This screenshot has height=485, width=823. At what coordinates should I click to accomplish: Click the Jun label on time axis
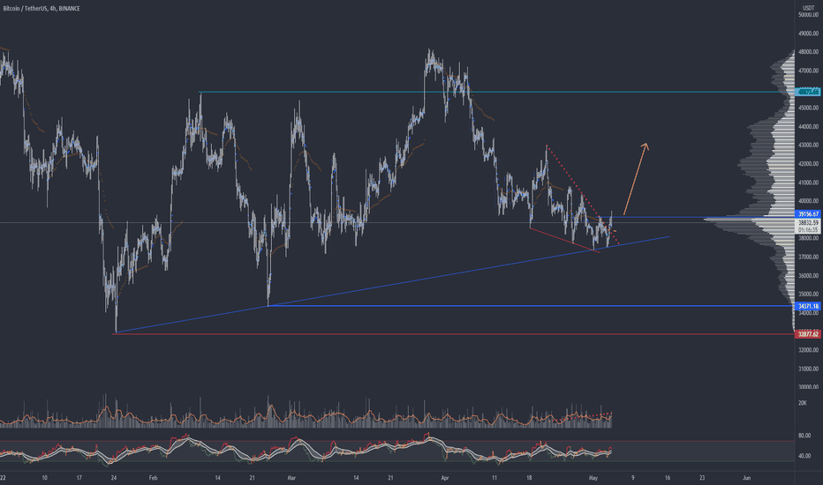pyautogui.click(x=746, y=478)
